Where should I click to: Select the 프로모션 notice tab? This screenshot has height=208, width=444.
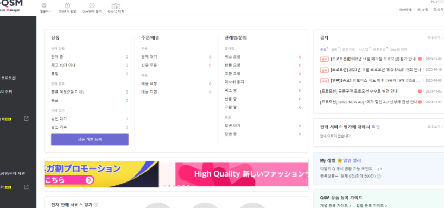pyautogui.click(x=379, y=49)
